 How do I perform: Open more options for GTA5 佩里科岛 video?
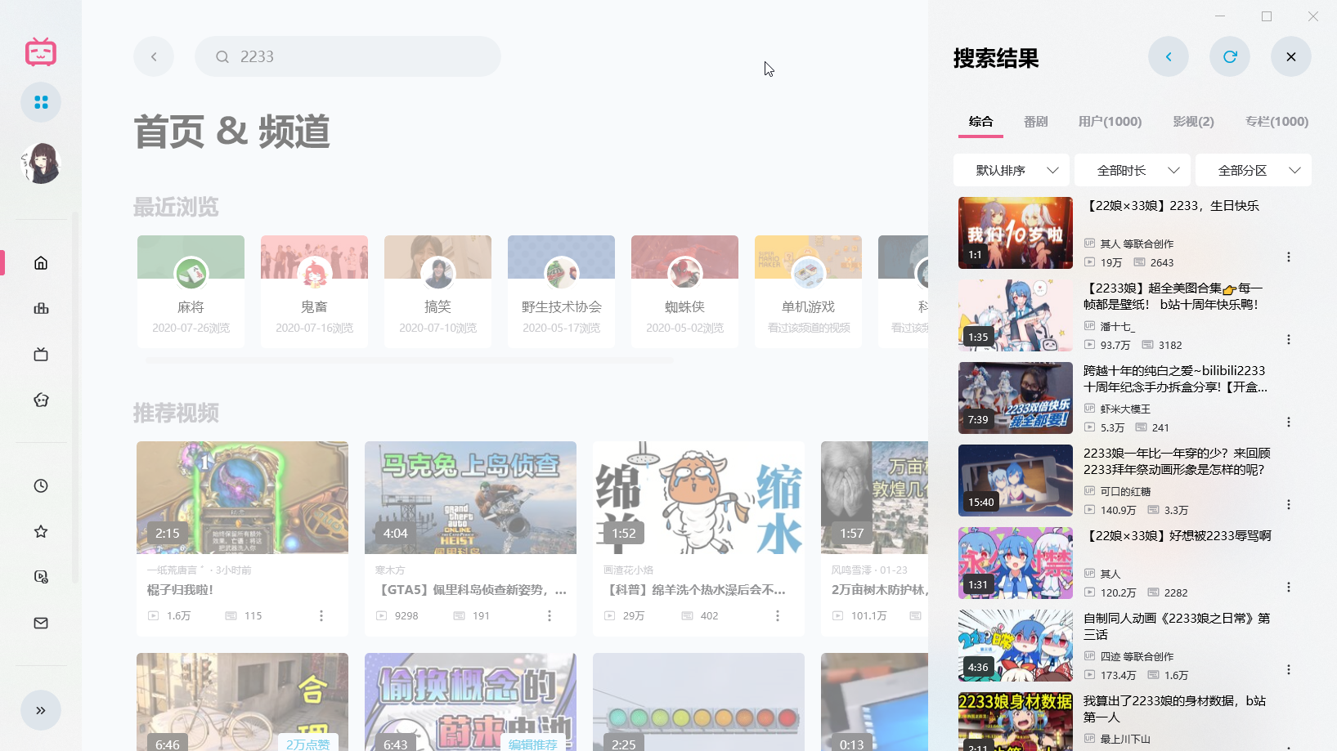(x=550, y=615)
